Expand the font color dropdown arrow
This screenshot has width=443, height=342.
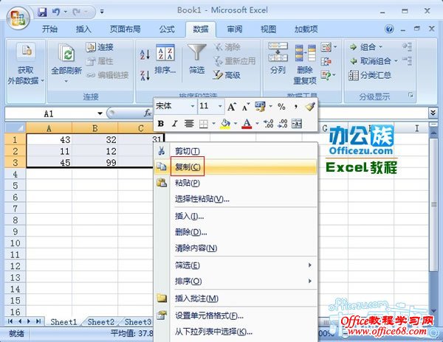257,124
